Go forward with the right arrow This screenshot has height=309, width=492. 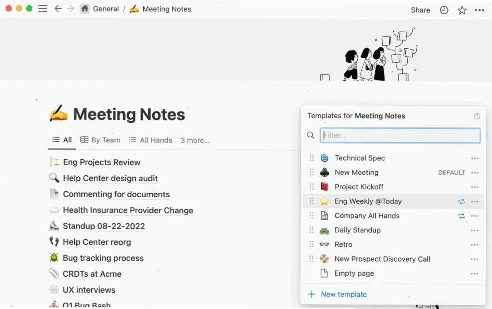70,9
